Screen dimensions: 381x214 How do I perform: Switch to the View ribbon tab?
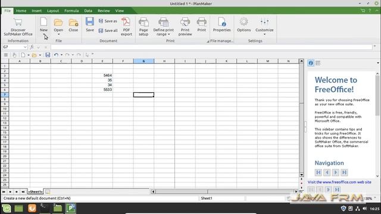(x=120, y=11)
